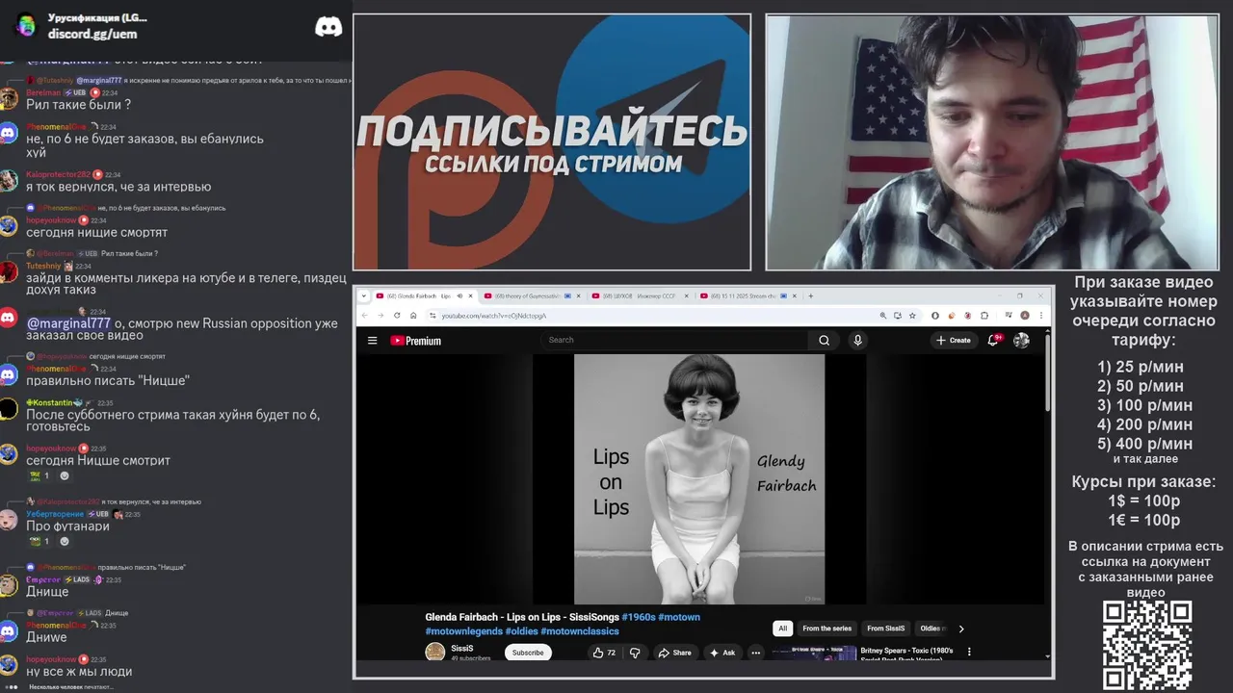Screen dimensions: 1233x693
Task: Click chat message "ну все ж мы люди"
Action: pyautogui.click(x=79, y=672)
